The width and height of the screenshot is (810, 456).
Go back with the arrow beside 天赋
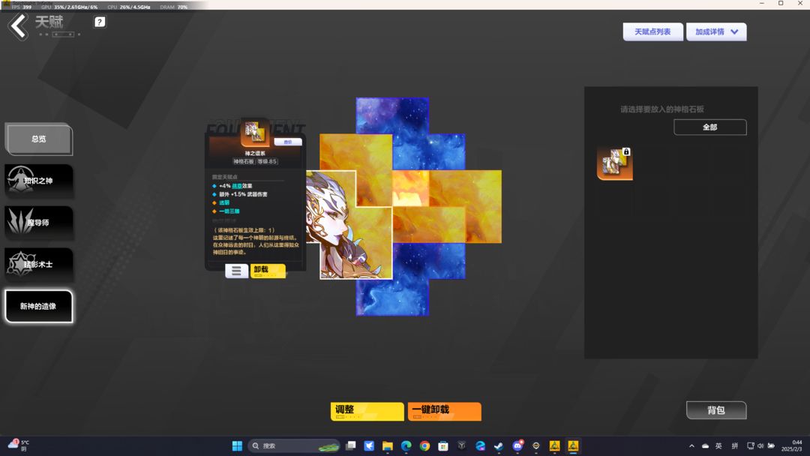click(19, 27)
